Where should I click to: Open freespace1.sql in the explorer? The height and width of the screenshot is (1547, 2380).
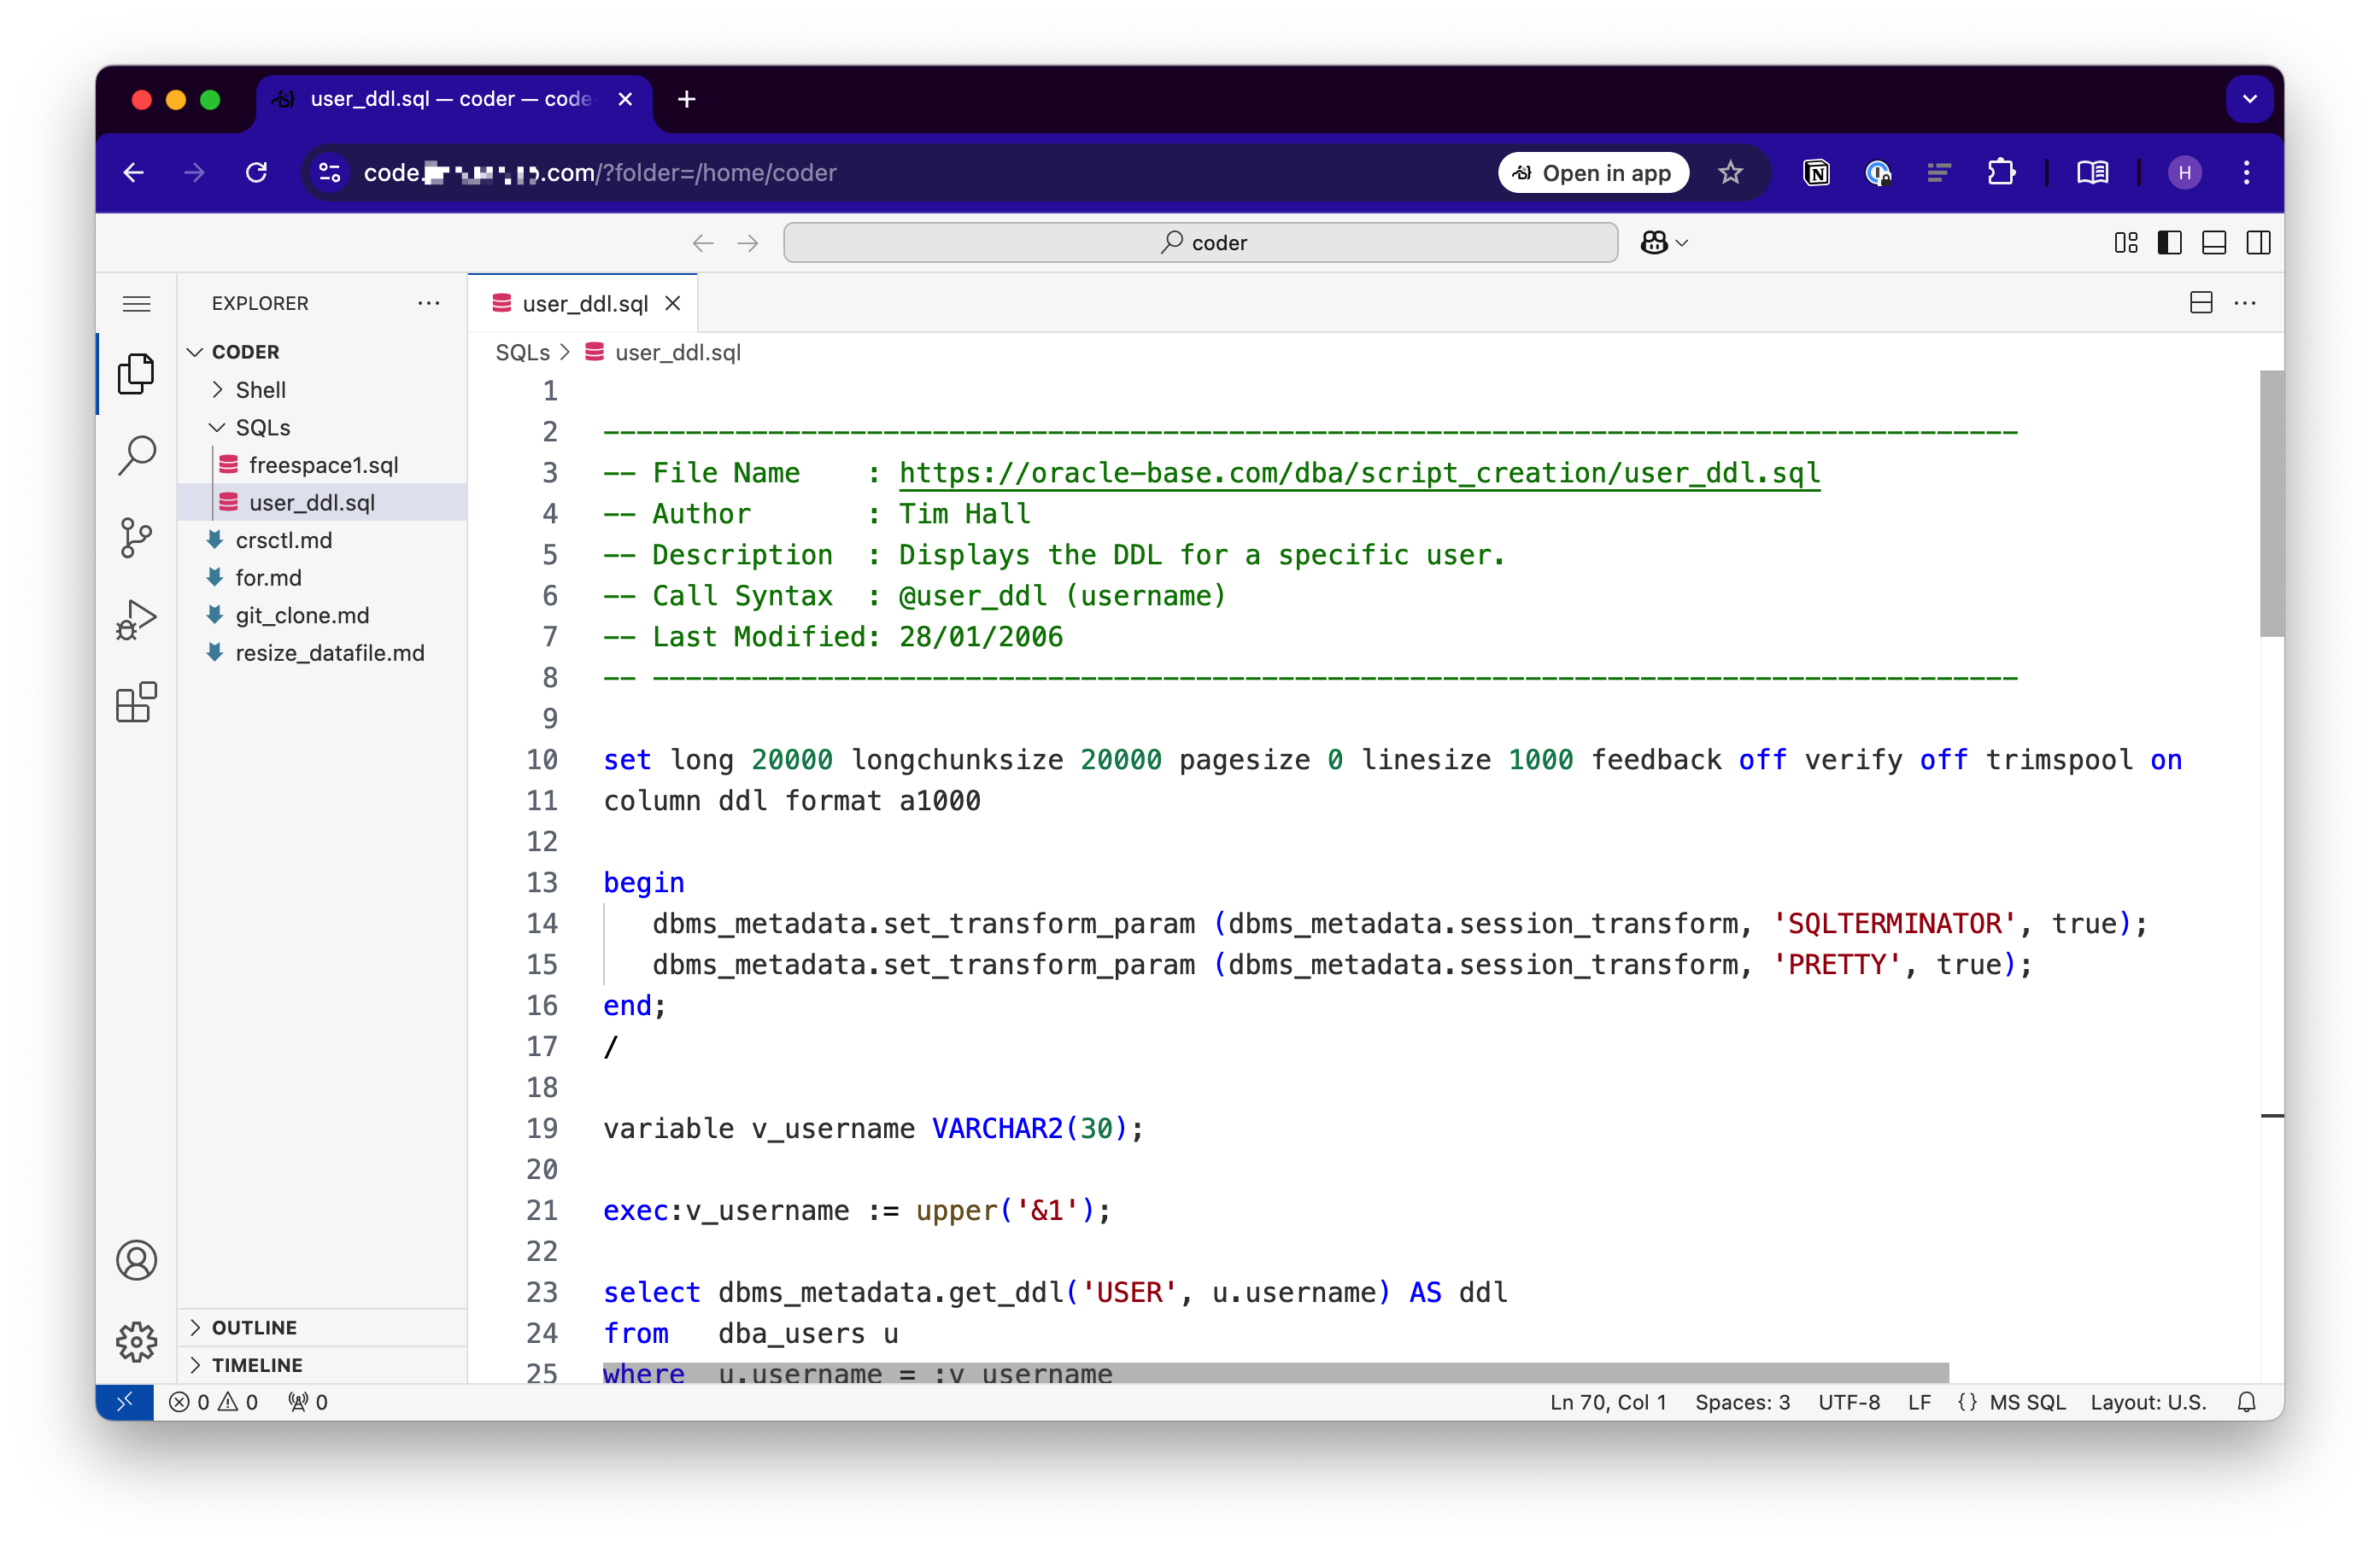tap(323, 464)
